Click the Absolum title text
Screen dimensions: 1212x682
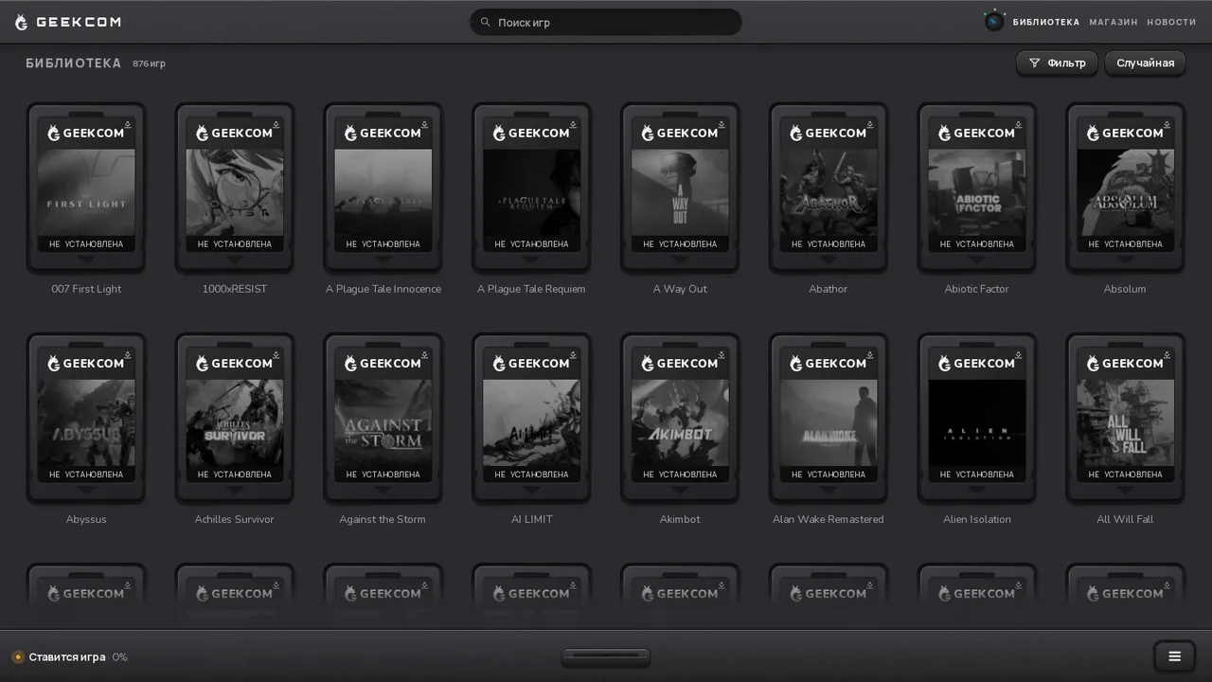(1125, 289)
